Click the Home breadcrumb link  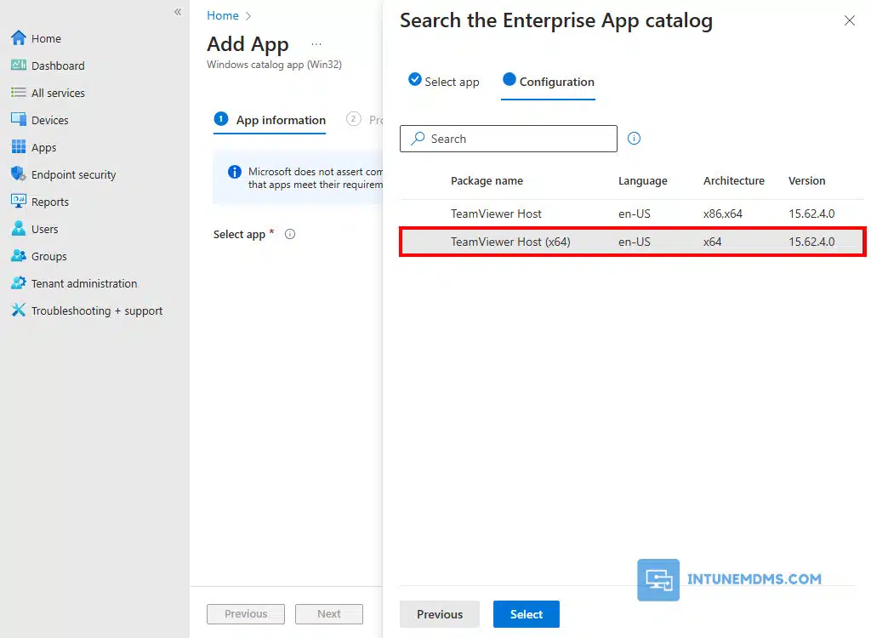pos(223,15)
